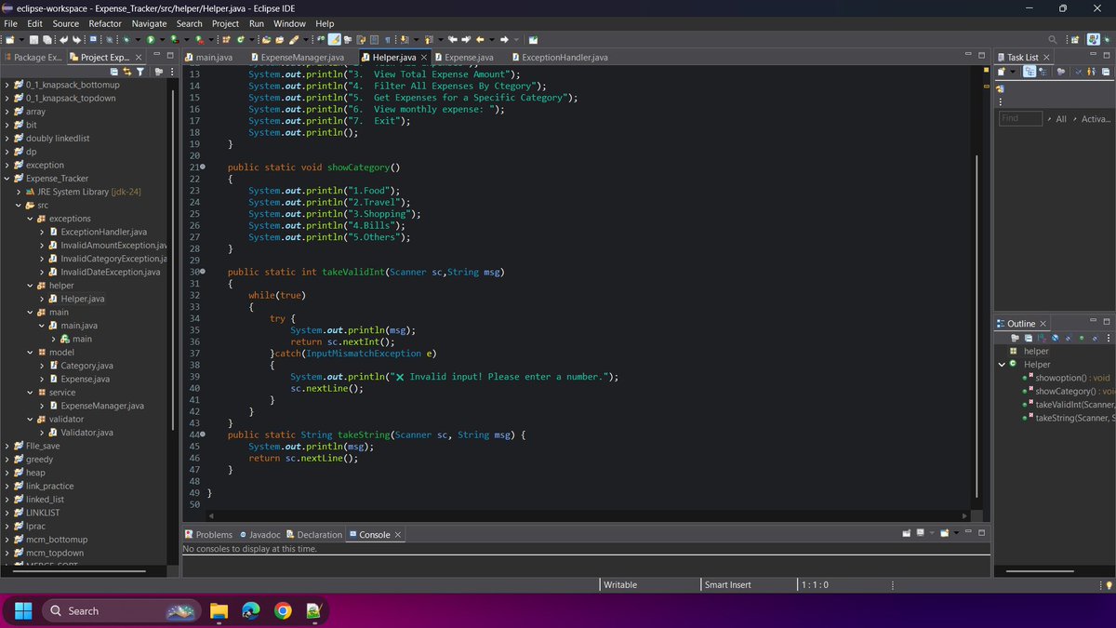Click the editor vertical scrollbar

(976, 326)
